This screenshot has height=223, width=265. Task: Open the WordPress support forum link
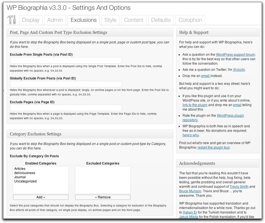(x=235, y=55)
